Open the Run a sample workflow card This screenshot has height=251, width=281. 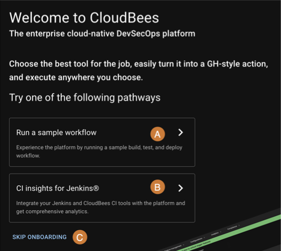coord(102,142)
